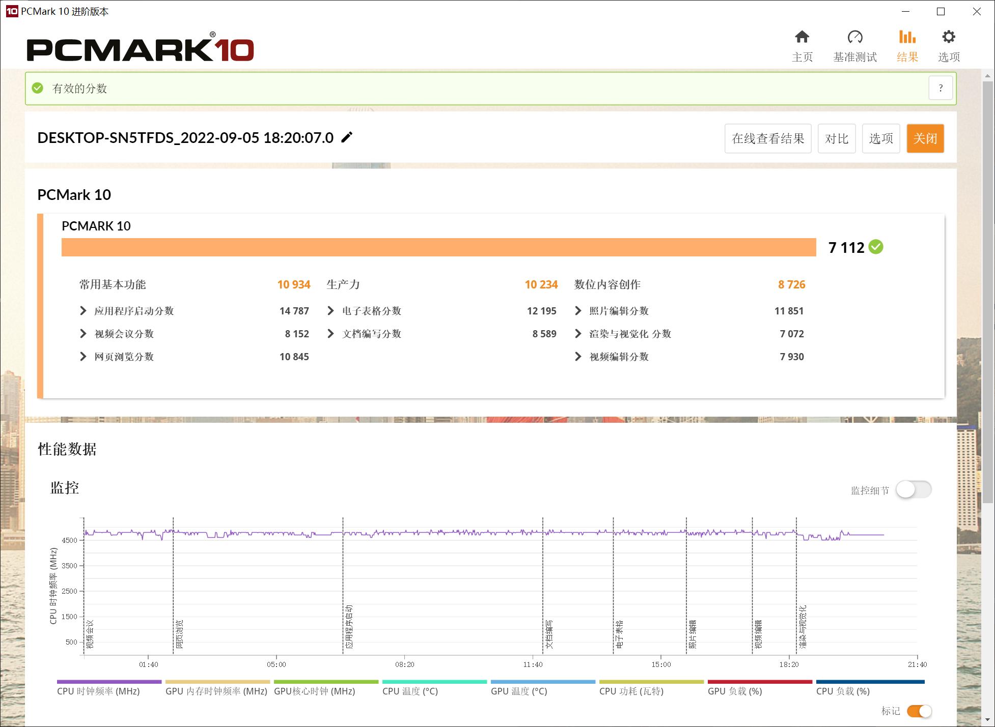
Task: Click the pencil icon to rename the result
Action: [x=347, y=137]
